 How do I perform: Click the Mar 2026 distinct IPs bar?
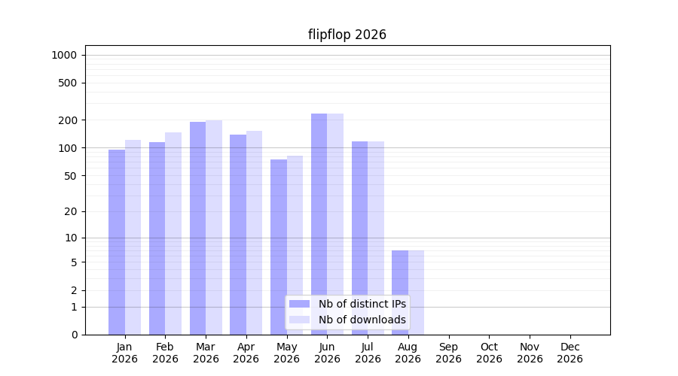pos(197,229)
